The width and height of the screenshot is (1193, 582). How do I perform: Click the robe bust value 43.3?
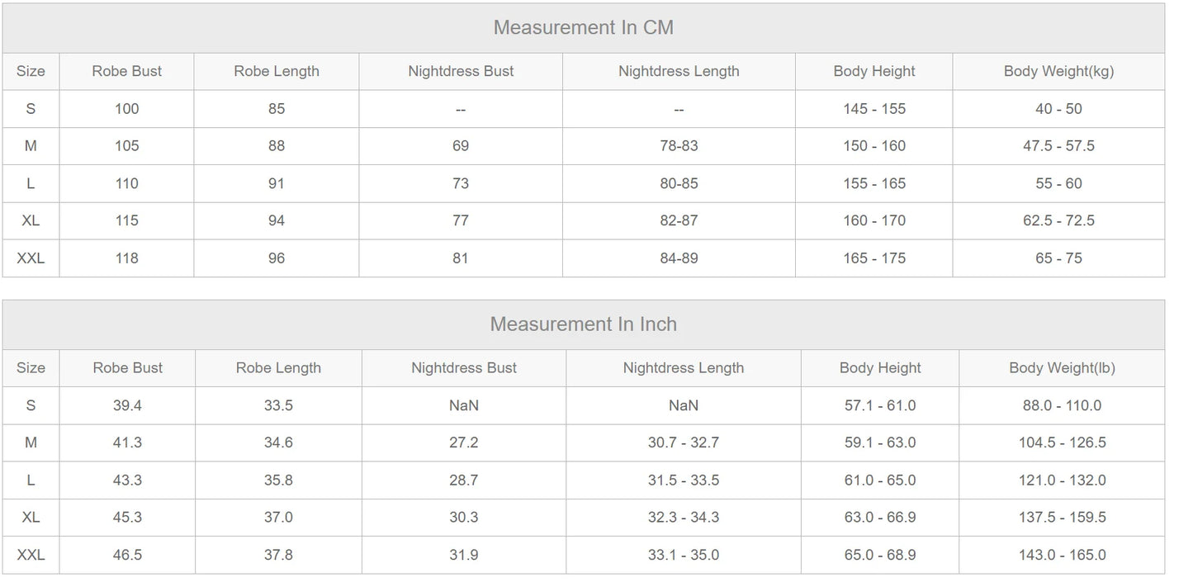coord(127,480)
